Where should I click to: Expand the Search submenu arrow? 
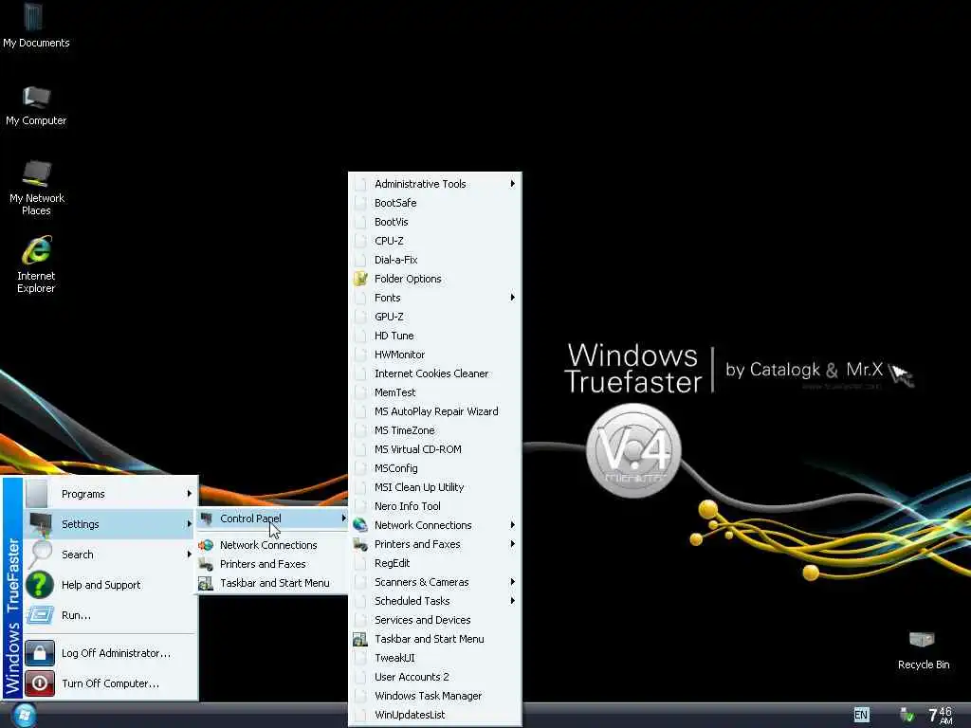[x=189, y=554]
